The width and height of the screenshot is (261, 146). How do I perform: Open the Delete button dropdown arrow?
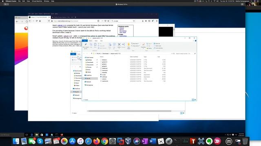click(x=119, y=49)
